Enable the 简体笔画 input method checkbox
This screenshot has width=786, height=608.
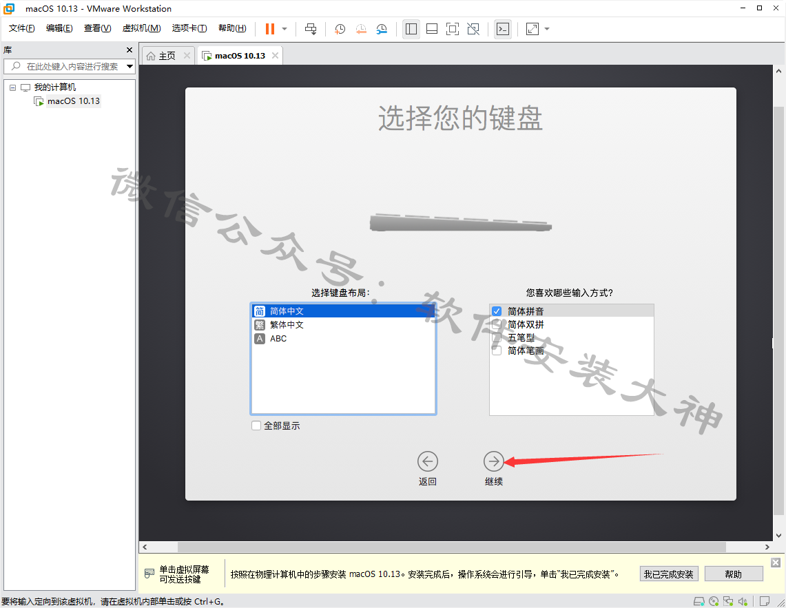click(x=497, y=350)
